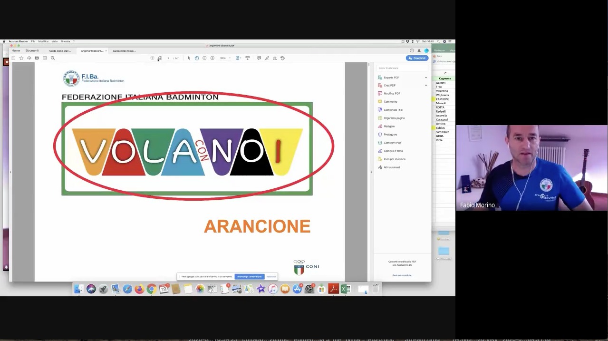Open iTunes from the Dock

(273, 289)
